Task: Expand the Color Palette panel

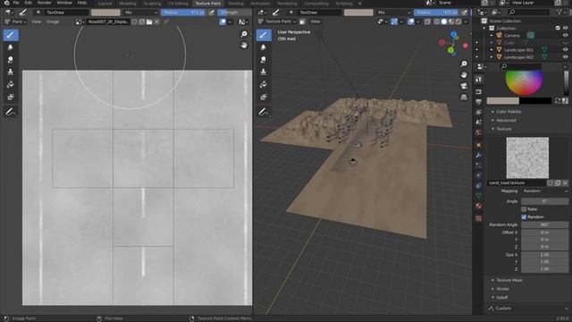Action: tap(509, 111)
